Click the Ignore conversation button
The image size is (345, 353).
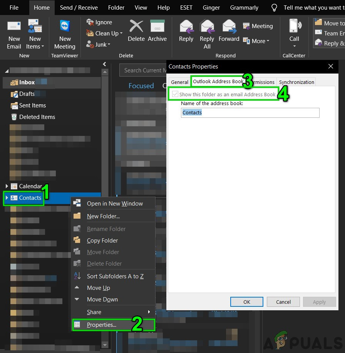pyautogui.click(x=99, y=22)
